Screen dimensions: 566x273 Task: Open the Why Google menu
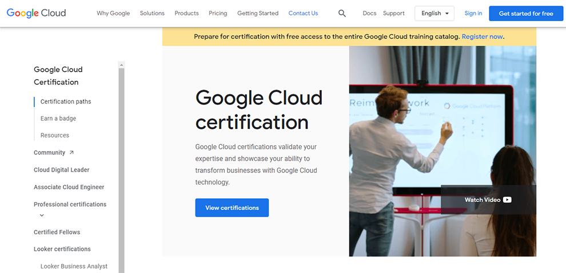pyautogui.click(x=113, y=13)
